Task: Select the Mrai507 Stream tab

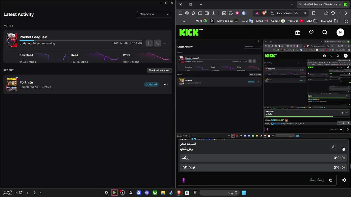Action: pos(323,4)
